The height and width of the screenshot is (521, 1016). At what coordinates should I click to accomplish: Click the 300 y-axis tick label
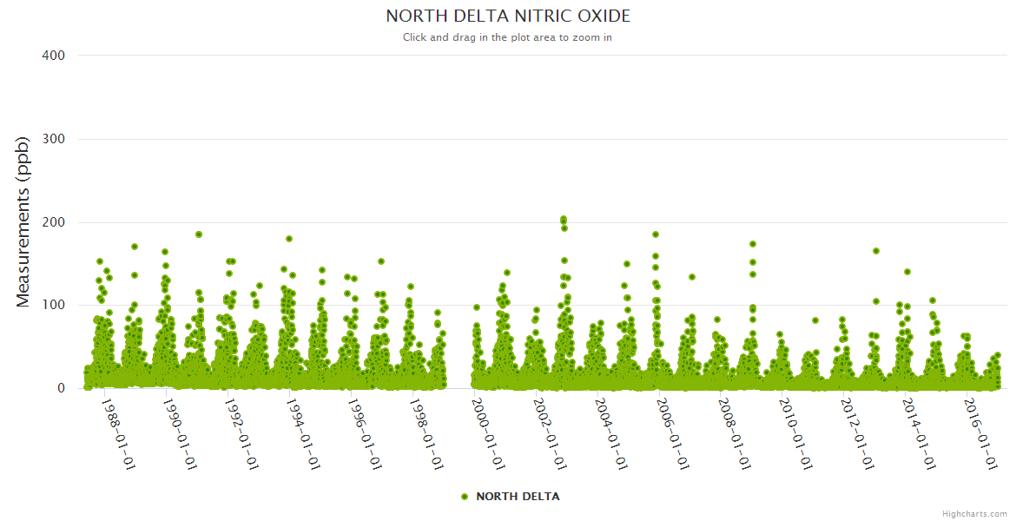point(54,139)
